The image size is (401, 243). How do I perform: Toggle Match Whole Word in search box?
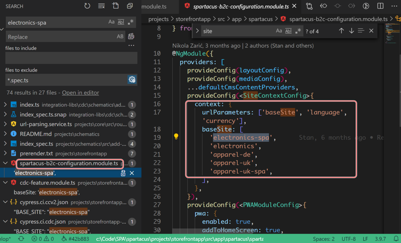(121, 22)
